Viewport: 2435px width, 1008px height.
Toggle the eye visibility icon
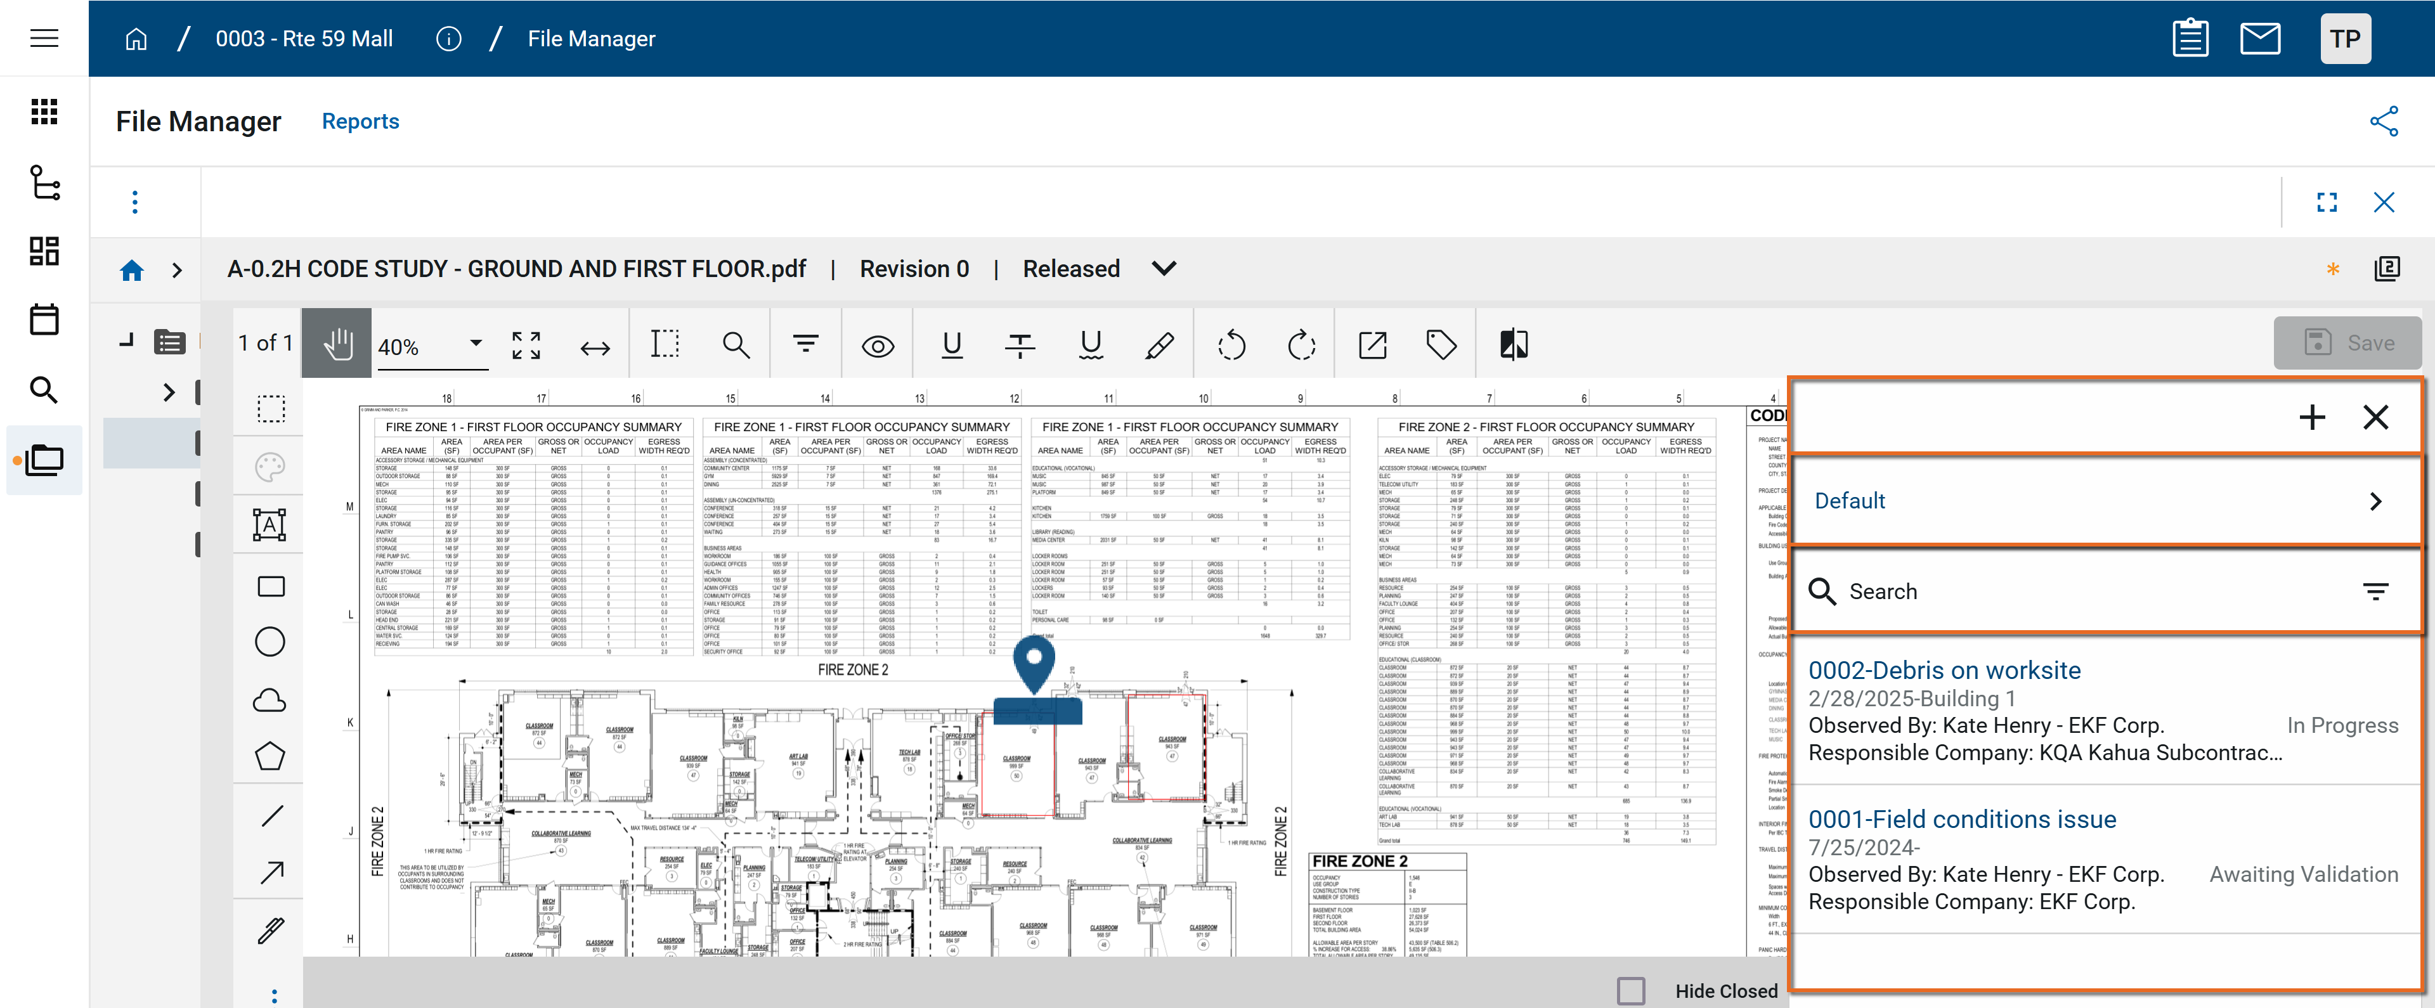(x=877, y=347)
